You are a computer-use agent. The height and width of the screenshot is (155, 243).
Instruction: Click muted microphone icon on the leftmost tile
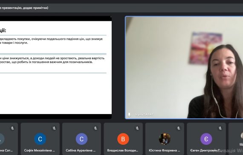click(x=12, y=128)
